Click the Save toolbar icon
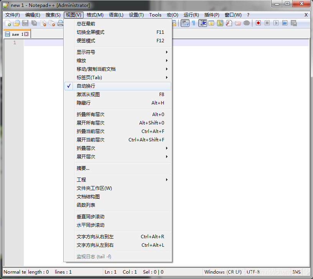Viewport: 313px width, 279px height. click(x=25, y=23)
